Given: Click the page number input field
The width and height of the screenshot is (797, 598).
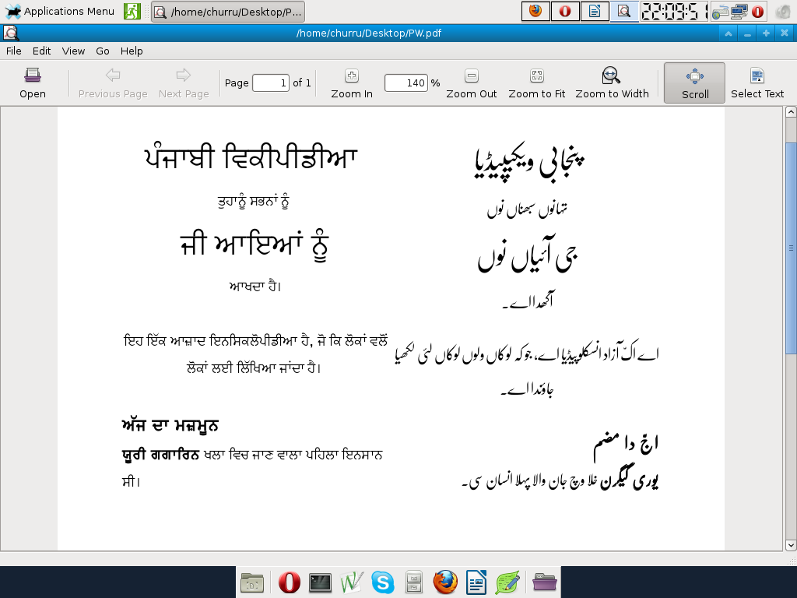Looking at the screenshot, I should 271,83.
